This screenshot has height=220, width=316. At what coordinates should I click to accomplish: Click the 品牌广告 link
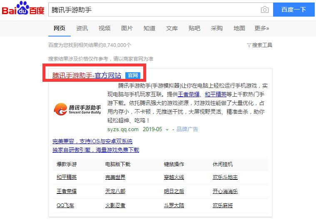[187, 129]
